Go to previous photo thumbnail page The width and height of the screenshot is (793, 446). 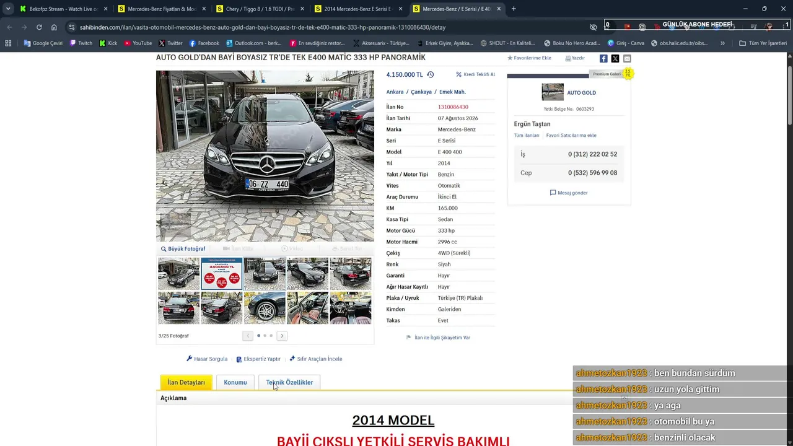coord(248,336)
